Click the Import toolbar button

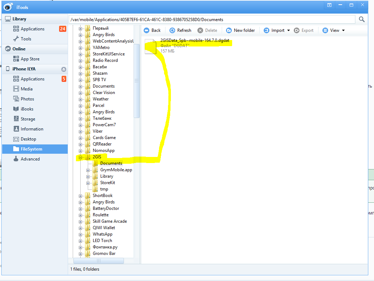[274, 30]
